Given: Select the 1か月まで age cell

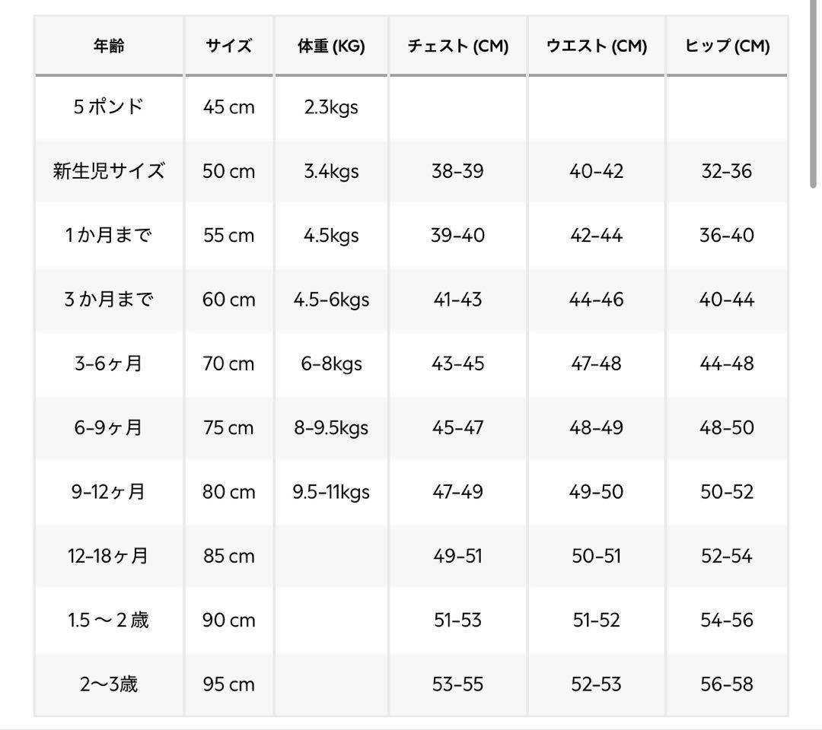Looking at the screenshot, I should [109, 236].
